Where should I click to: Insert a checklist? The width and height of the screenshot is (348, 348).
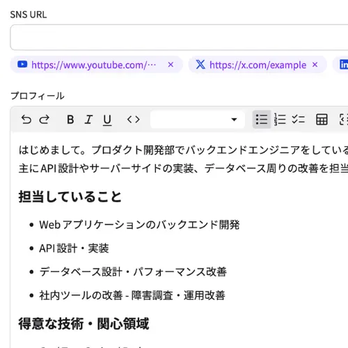click(x=298, y=120)
